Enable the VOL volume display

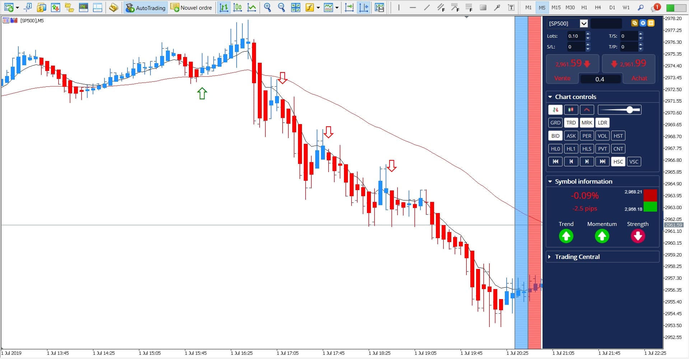[602, 136]
